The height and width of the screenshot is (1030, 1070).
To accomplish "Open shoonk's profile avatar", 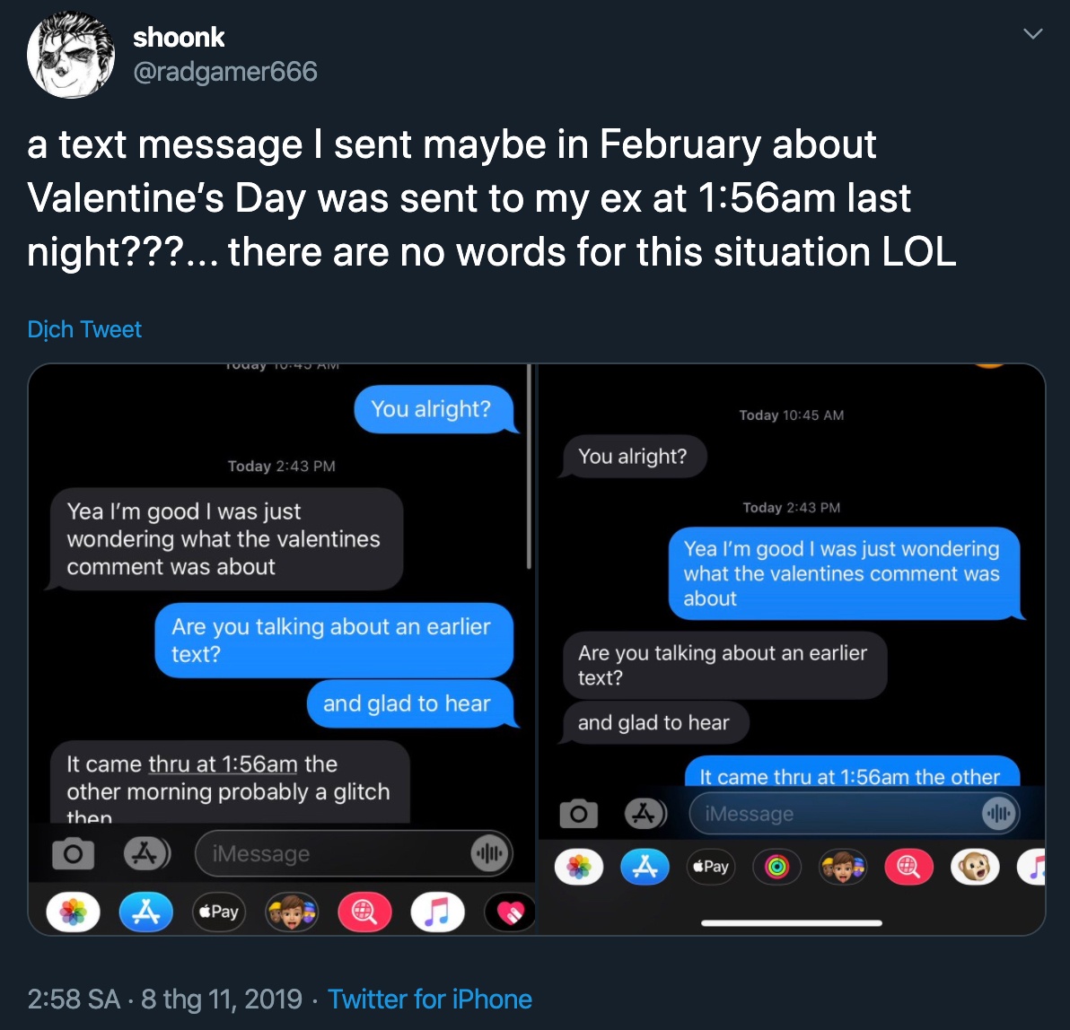I will (x=71, y=54).
